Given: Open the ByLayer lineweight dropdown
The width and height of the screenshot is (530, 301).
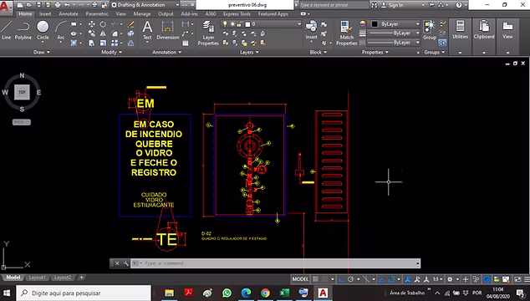Looking at the screenshot, I should (394, 33).
